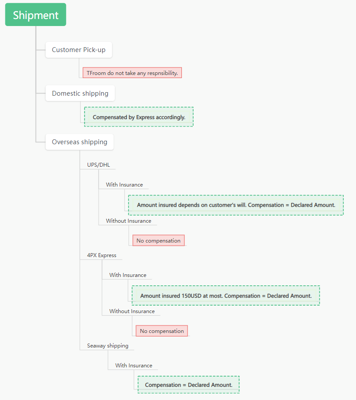Select the Seaway shipping branch
The width and height of the screenshot is (356, 400).
point(108,346)
